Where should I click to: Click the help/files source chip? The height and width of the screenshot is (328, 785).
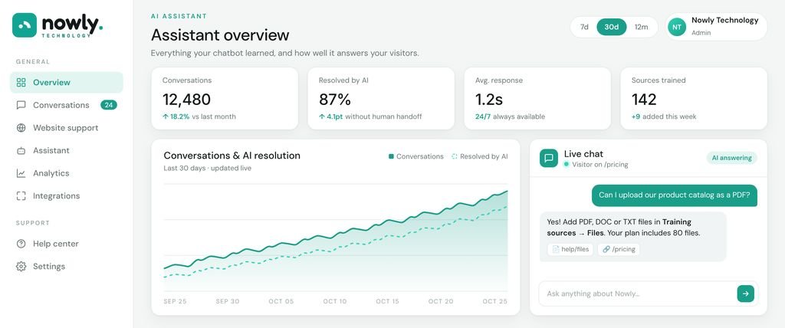(x=570, y=249)
